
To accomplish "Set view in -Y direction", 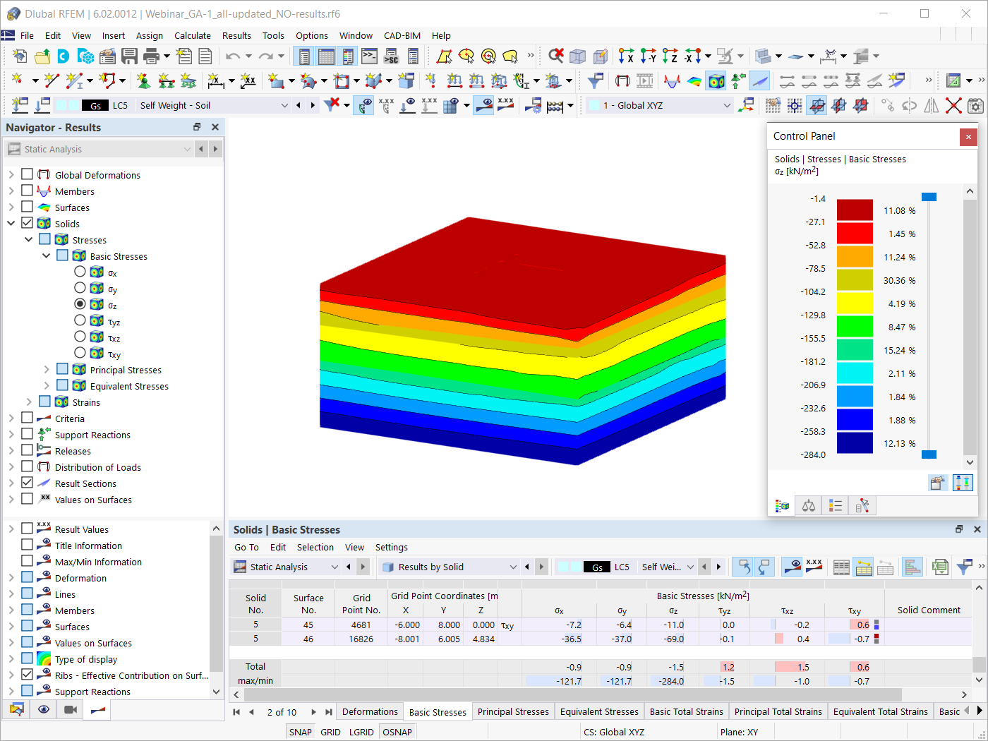I will (x=648, y=56).
